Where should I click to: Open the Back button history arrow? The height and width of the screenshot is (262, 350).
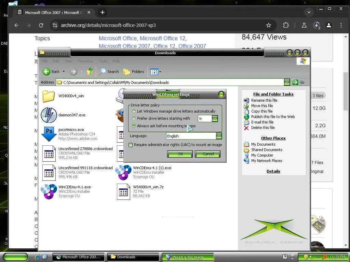tap(64, 72)
